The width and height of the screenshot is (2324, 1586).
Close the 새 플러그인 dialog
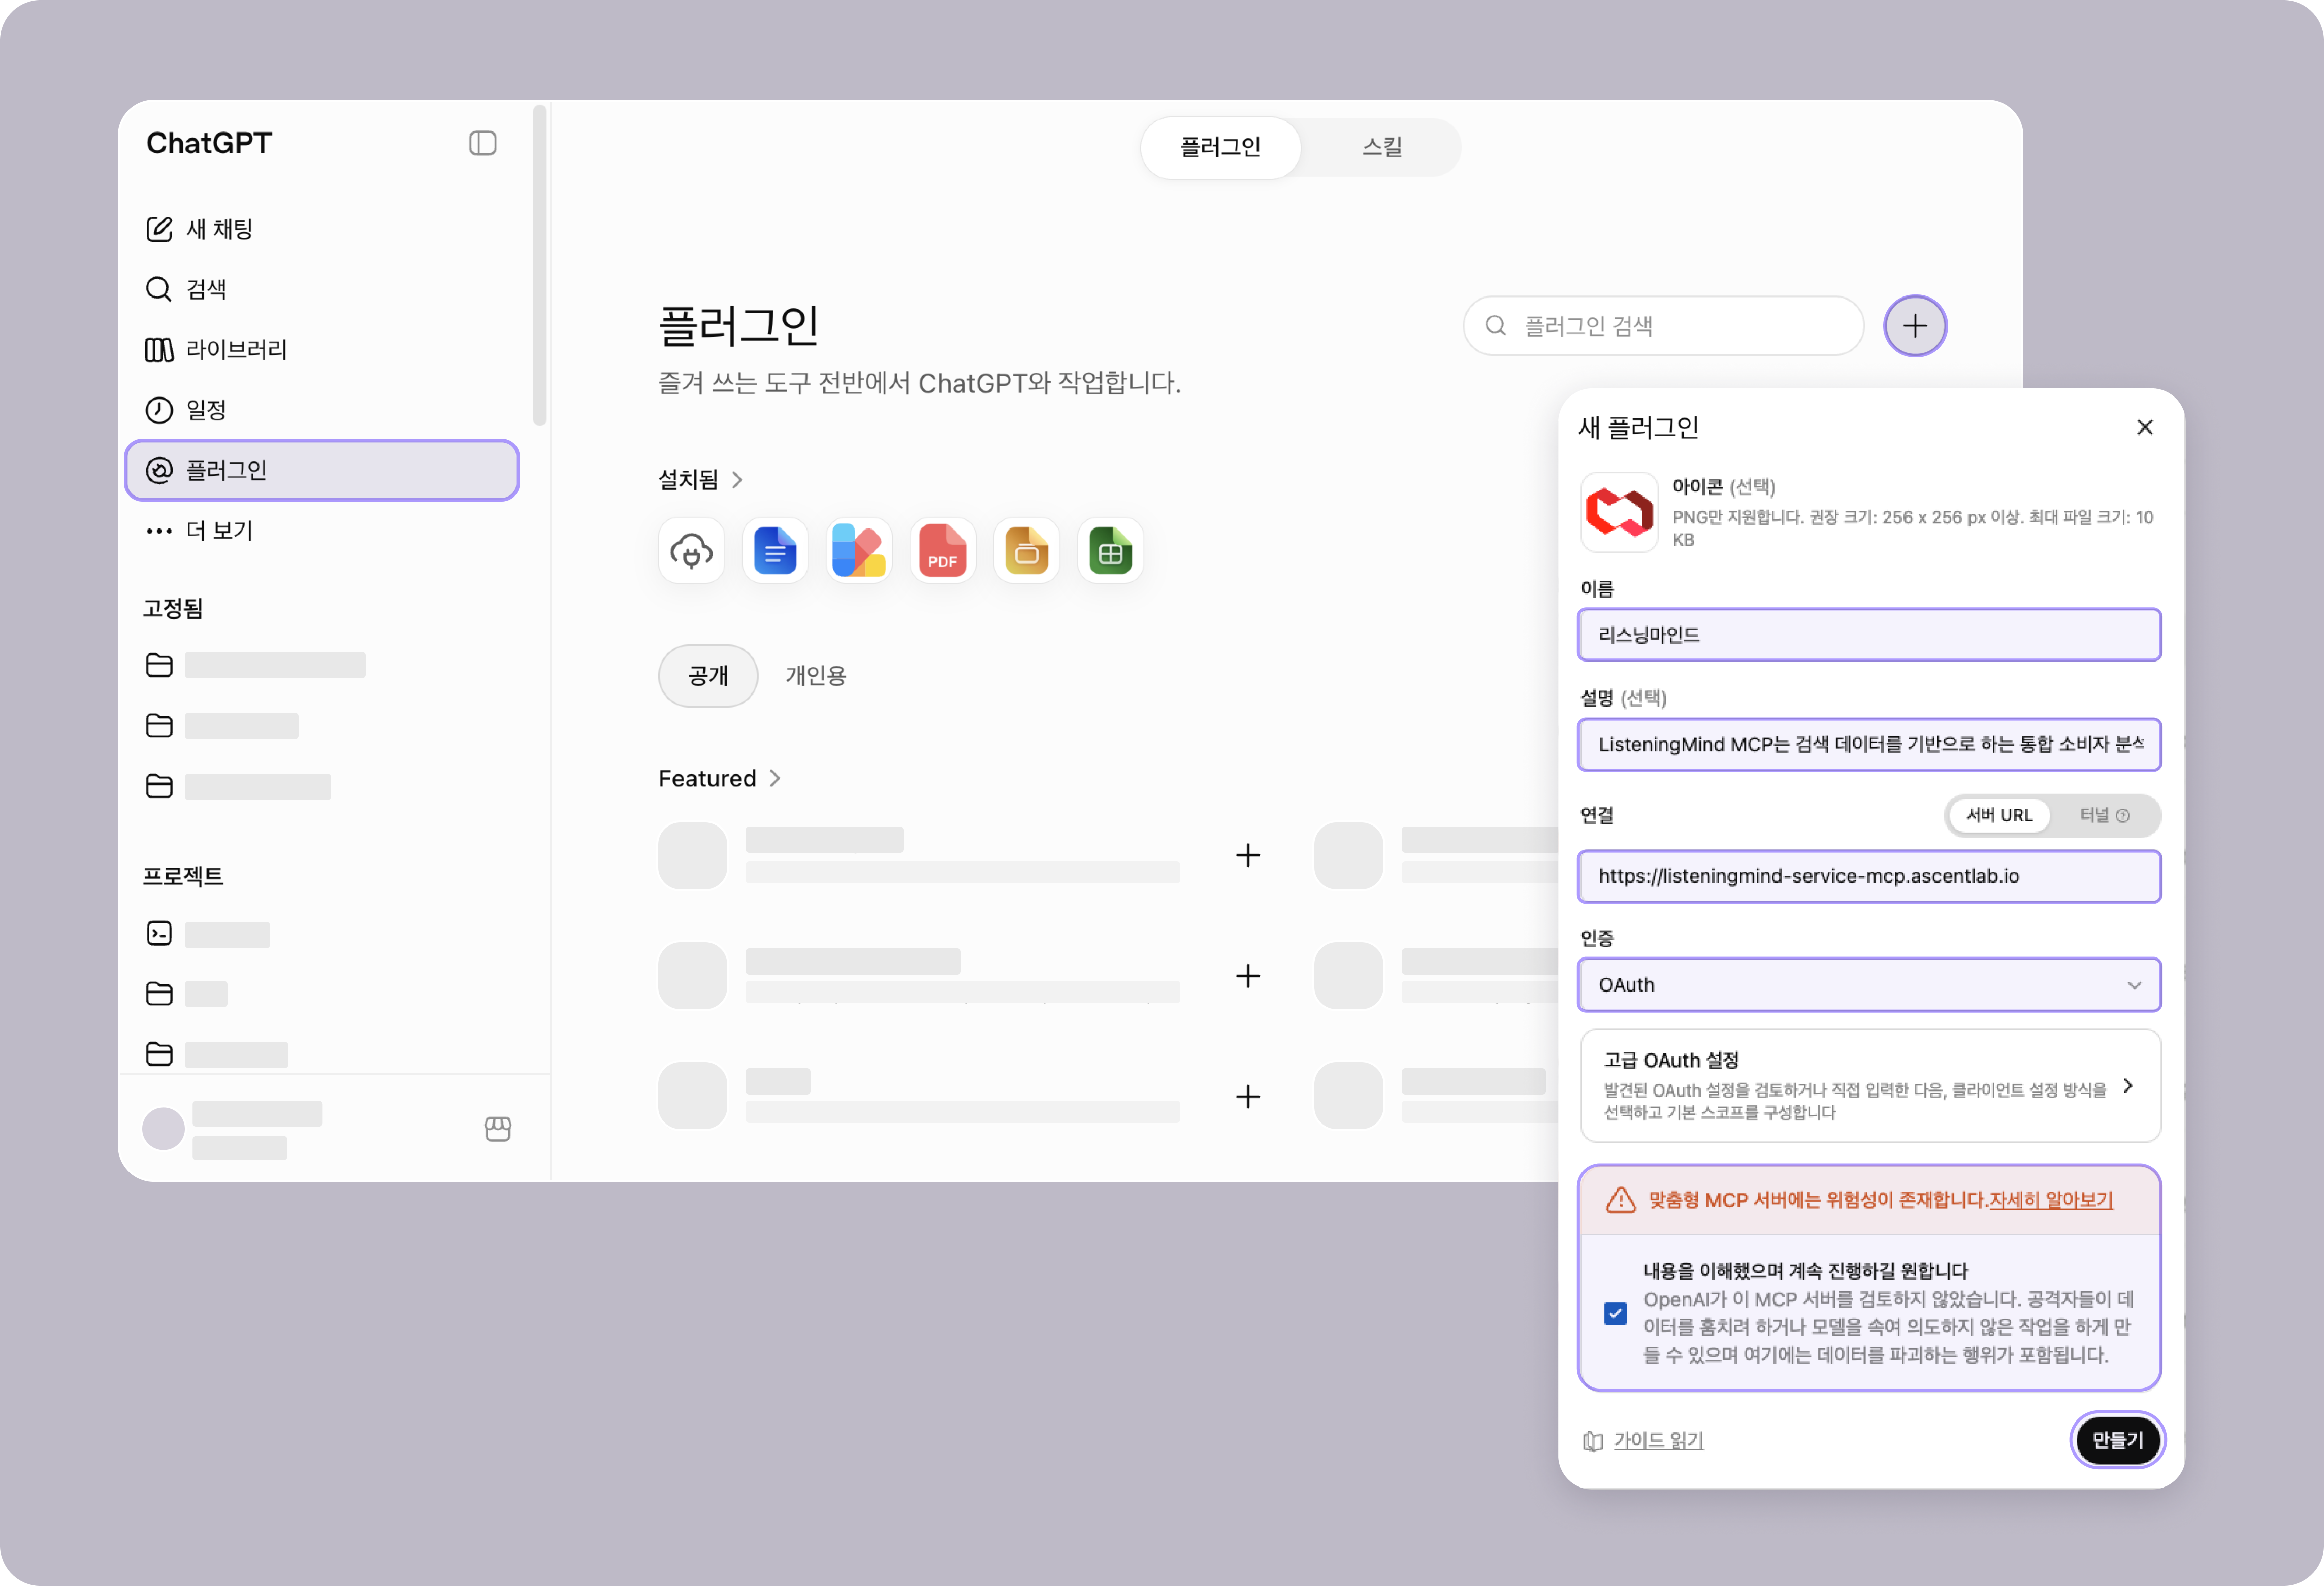click(x=2144, y=428)
